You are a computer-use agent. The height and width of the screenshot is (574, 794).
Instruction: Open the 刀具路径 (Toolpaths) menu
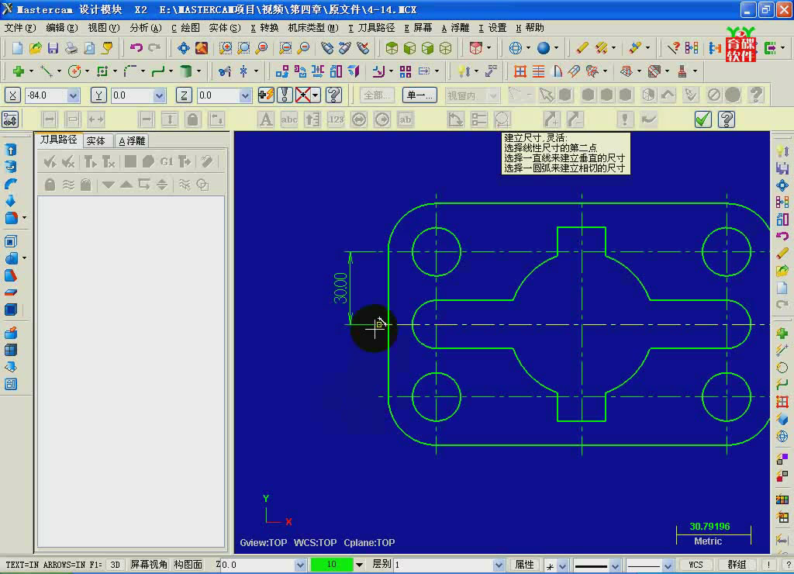371,28
